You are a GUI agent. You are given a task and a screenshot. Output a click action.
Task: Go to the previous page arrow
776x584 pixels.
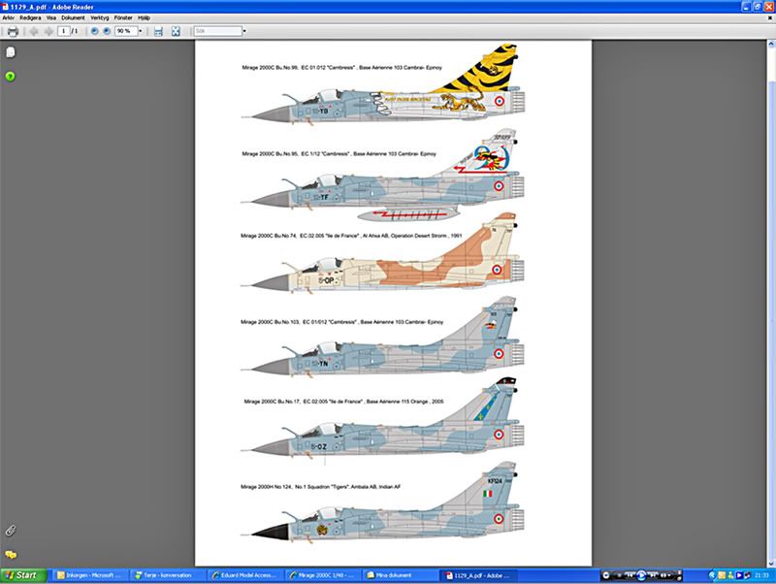(x=34, y=32)
